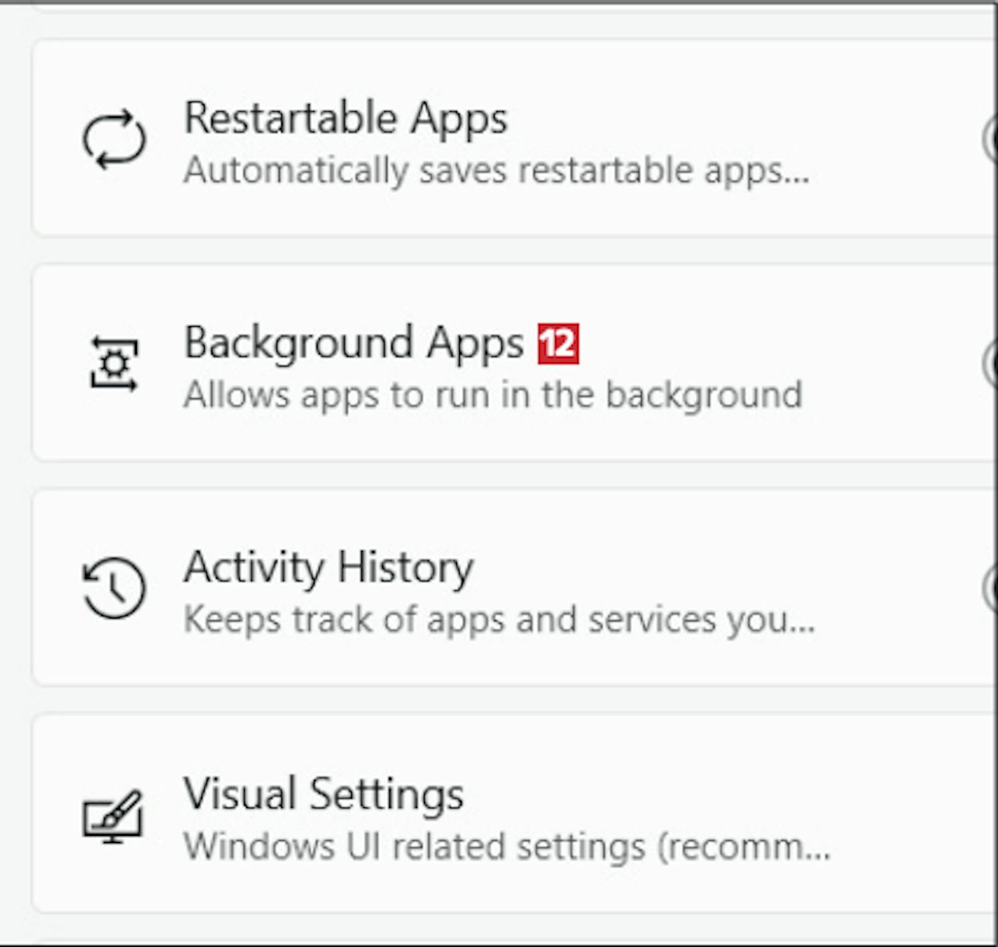This screenshot has height=947, width=998.
Task: Open the Activity History heading
Action: (328, 568)
